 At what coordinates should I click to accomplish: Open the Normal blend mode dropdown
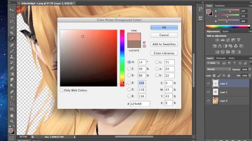(x=219, y=69)
